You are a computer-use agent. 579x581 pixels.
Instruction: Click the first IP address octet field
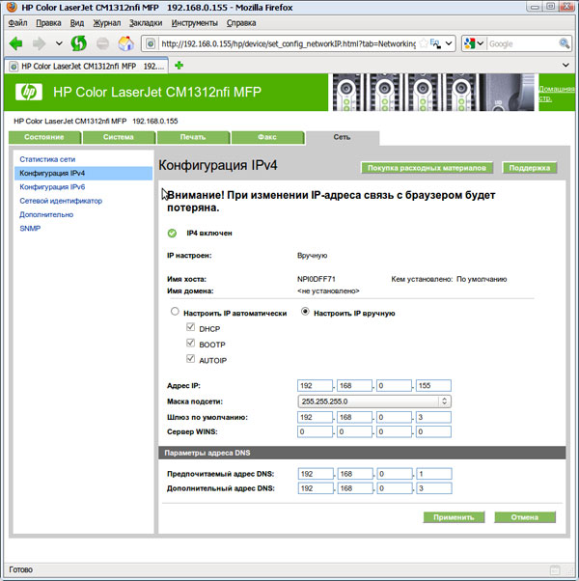point(315,385)
